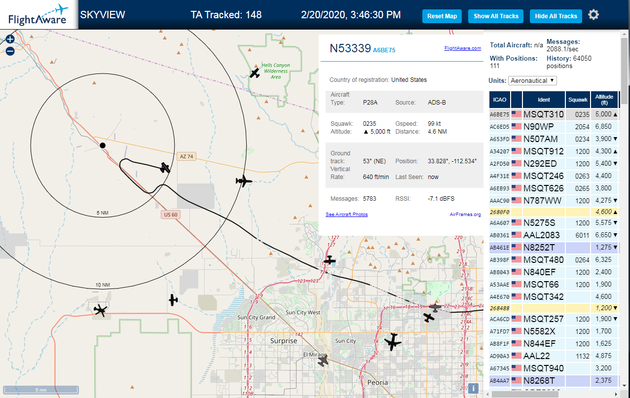This screenshot has height=398, width=630.
Task: Select the N292ED row
Action: [554, 164]
